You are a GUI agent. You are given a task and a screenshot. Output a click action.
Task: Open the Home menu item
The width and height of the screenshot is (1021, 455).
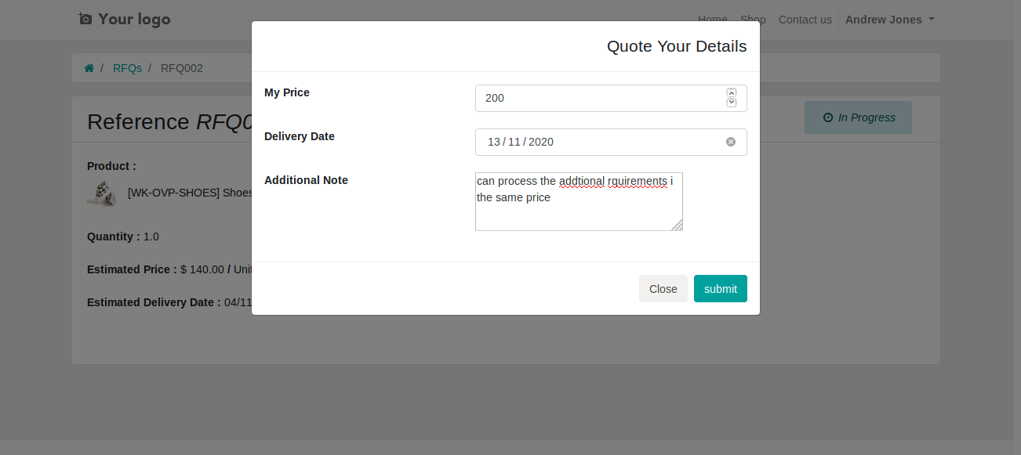tap(712, 20)
